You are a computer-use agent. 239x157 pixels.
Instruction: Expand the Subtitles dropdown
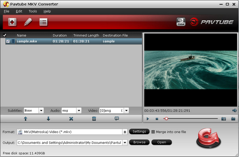pyautogui.click(x=41, y=110)
